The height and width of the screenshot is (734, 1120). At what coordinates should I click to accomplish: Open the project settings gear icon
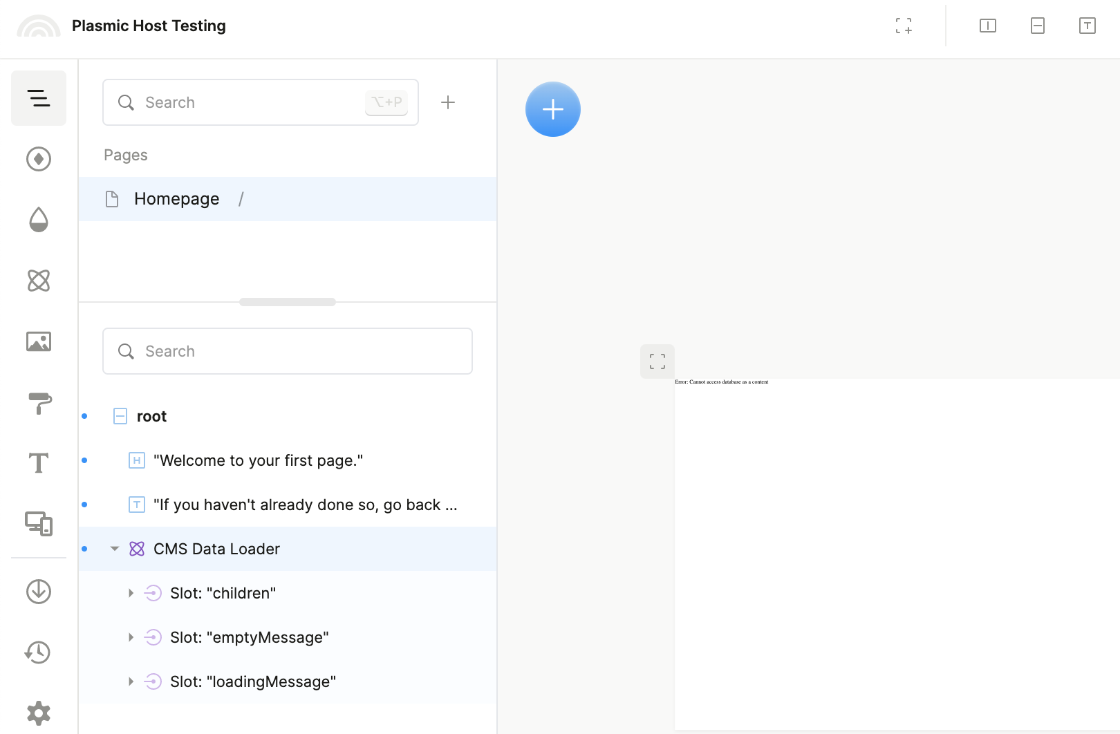pos(39,713)
